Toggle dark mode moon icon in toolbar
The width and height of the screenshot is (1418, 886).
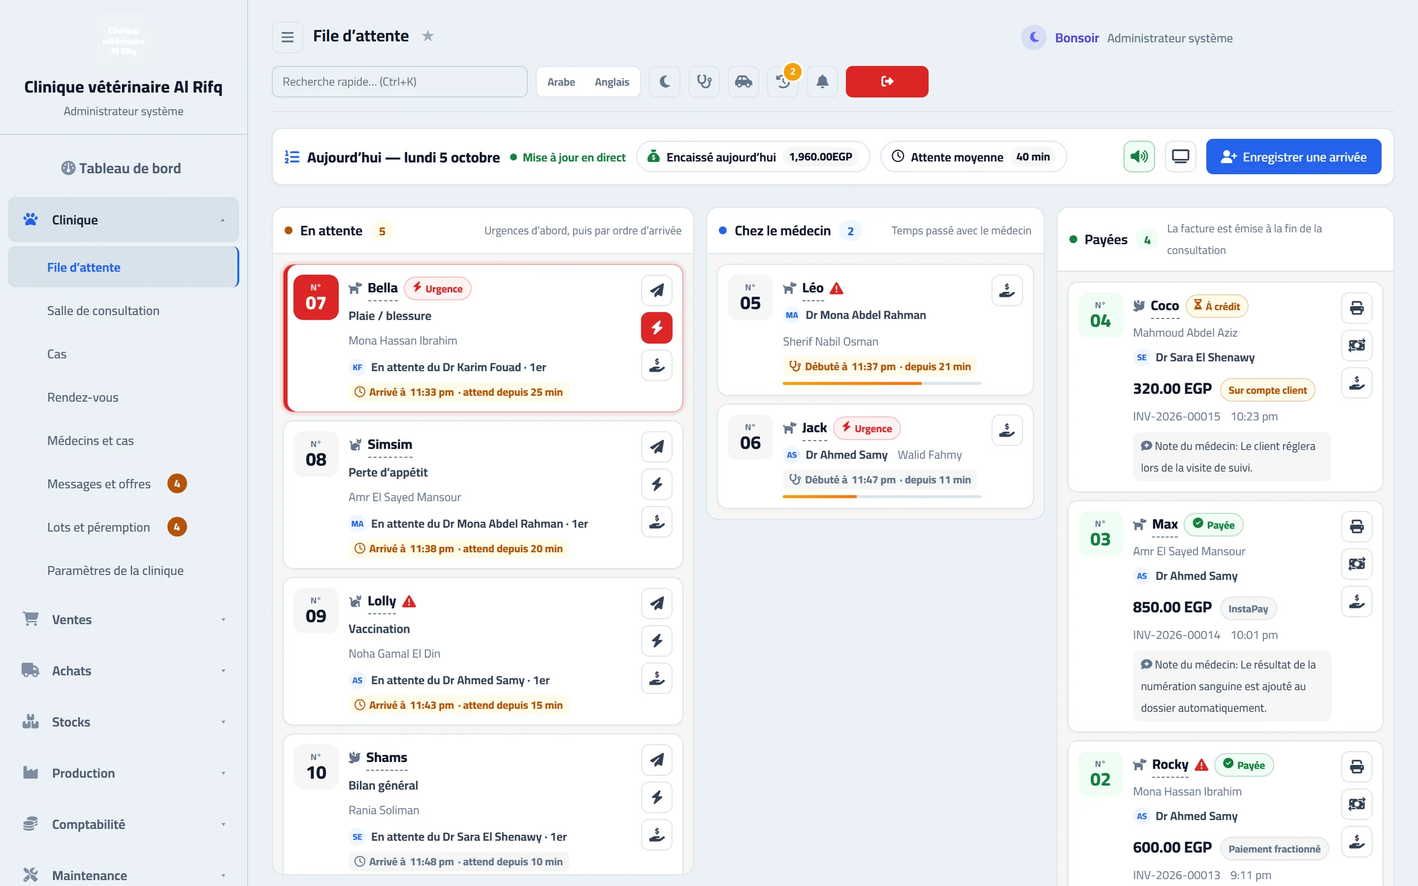point(665,82)
